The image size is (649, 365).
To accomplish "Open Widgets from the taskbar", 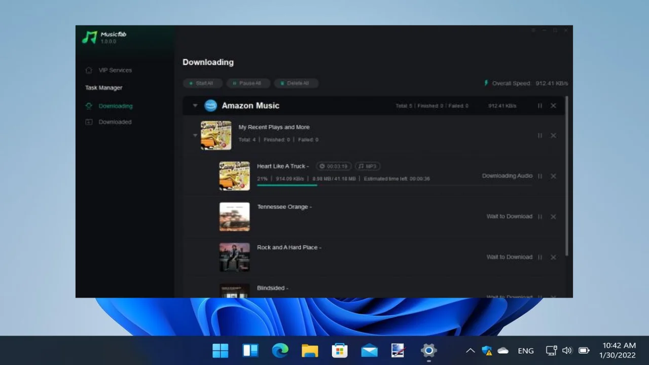I will coord(250,350).
